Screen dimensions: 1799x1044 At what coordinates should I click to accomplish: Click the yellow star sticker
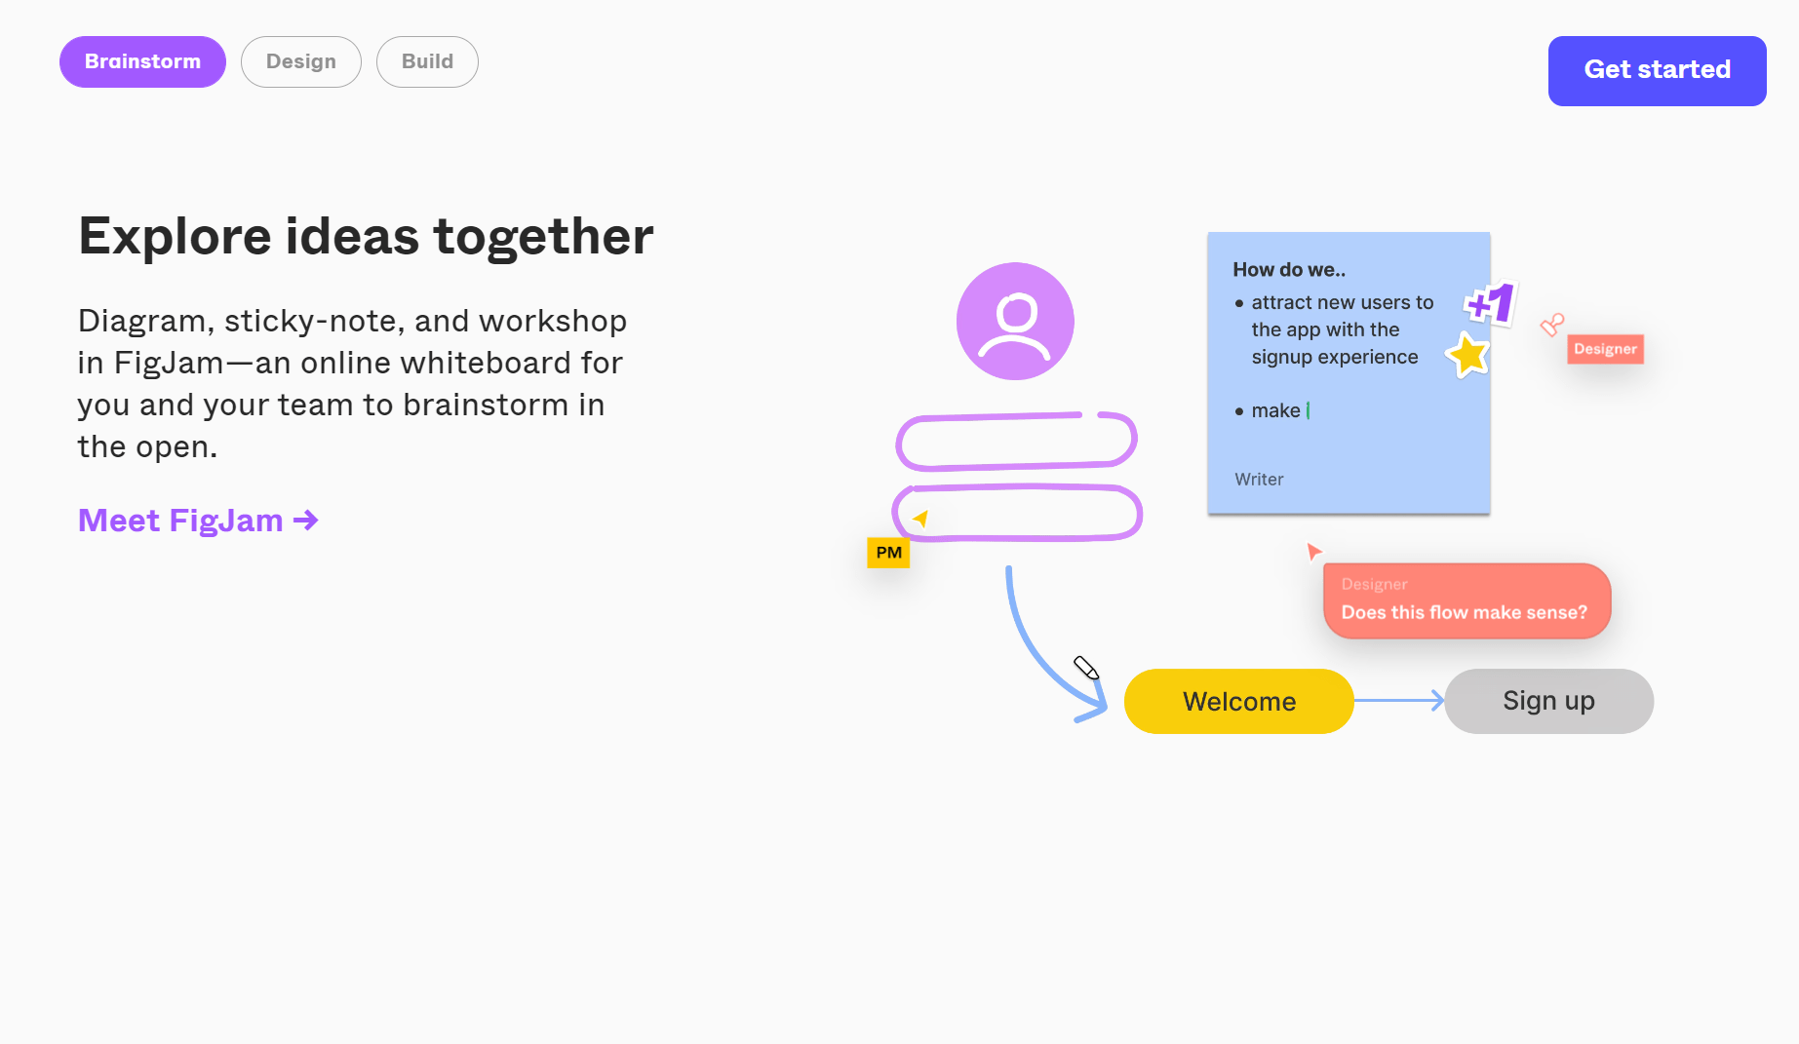(1467, 355)
